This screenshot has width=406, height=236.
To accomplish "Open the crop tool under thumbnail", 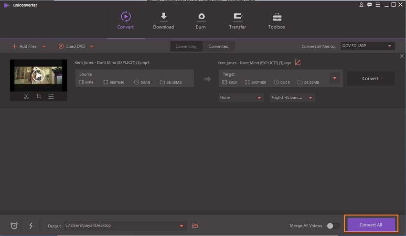I will click(39, 96).
